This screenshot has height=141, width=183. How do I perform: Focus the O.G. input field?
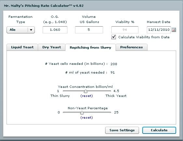[55, 30]
